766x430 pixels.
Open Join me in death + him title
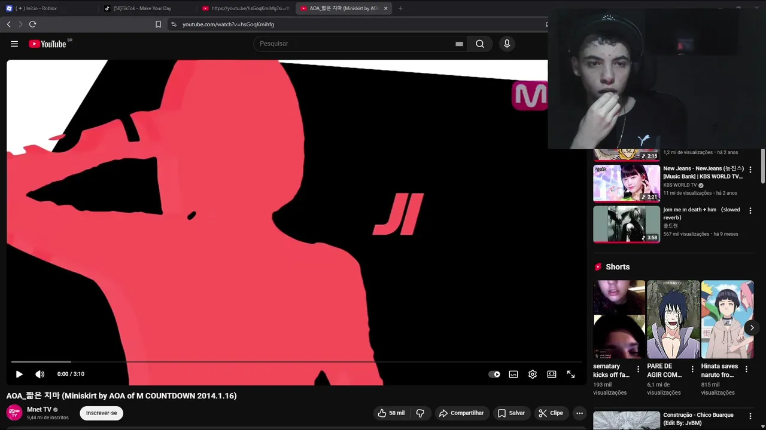701,213
